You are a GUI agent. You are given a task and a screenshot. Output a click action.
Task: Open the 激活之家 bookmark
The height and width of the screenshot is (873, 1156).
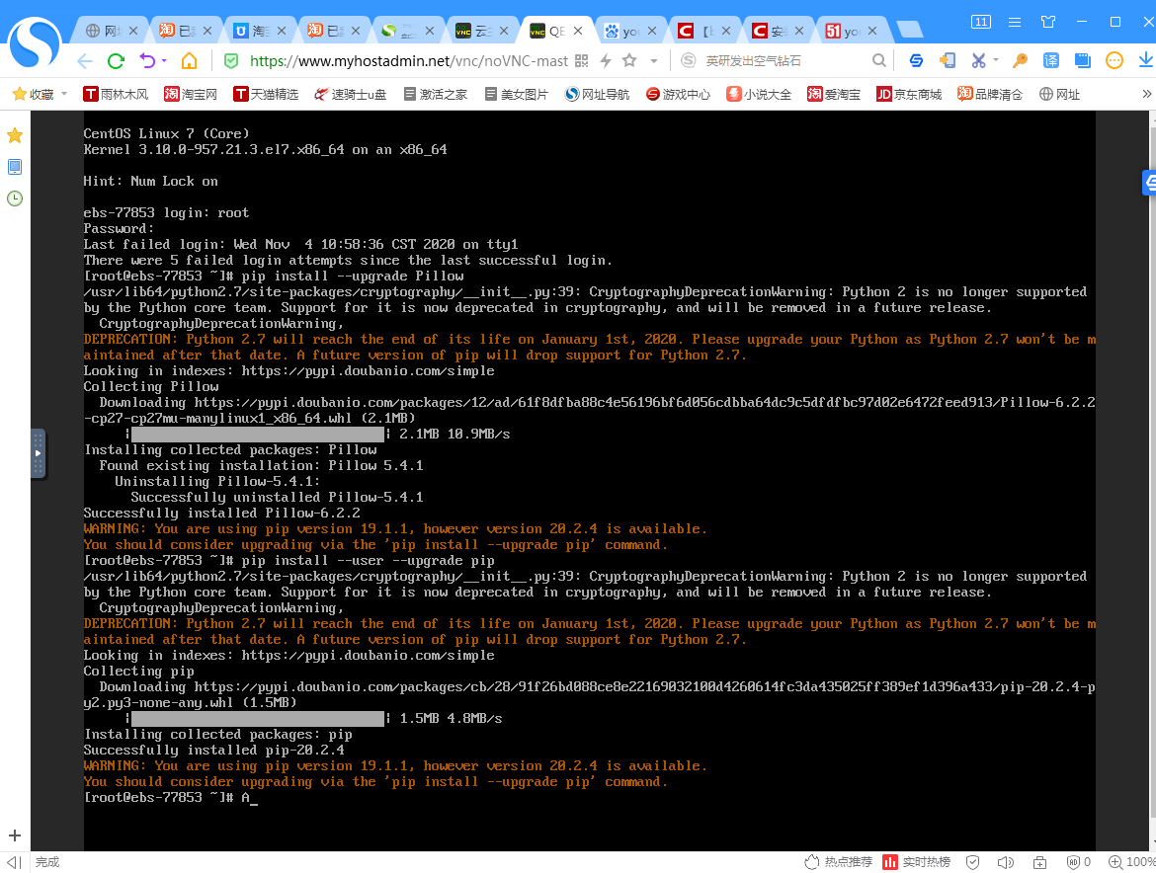[x=435, y=94]
